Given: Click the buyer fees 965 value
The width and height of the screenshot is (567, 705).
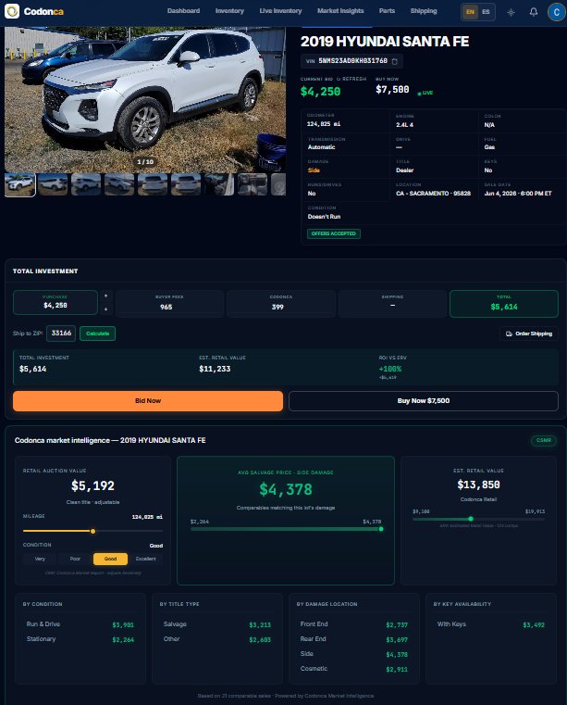Looking at the screenshot, I should [x=166, y=307].
